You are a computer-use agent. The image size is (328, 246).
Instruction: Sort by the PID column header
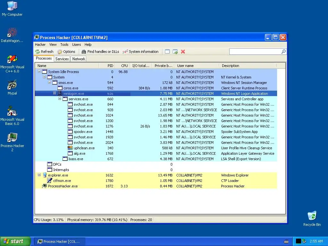click(x=107, y=66)
